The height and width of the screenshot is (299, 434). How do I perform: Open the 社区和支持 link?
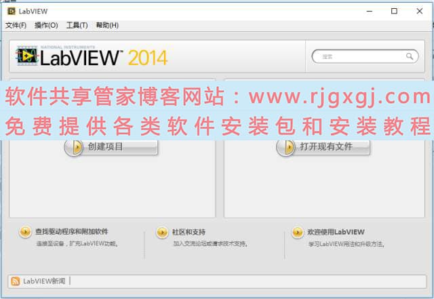click(x=189, y=232)
